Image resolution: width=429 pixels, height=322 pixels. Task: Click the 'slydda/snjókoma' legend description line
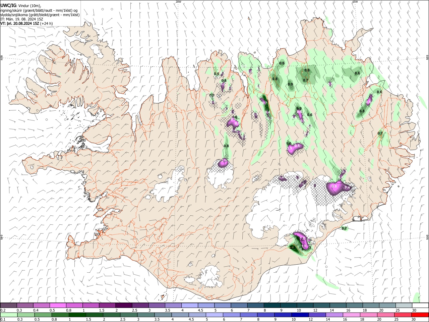click(x=40, y=14)
